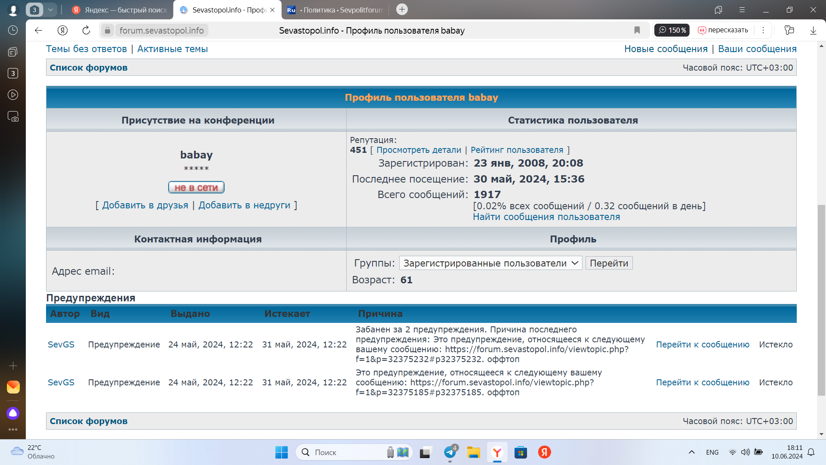
Task: Click the bookmark icon in address bar
Action: [637, 30]
